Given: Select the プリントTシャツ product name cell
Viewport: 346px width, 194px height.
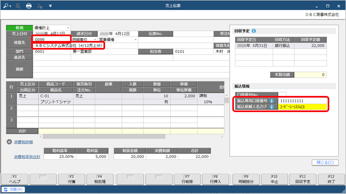Looking at the screenshot, I should pyautogui.click(x=56, y=102).
